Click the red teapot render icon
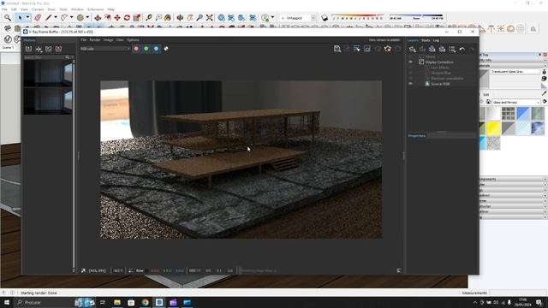548x308 pixels. 388,49
